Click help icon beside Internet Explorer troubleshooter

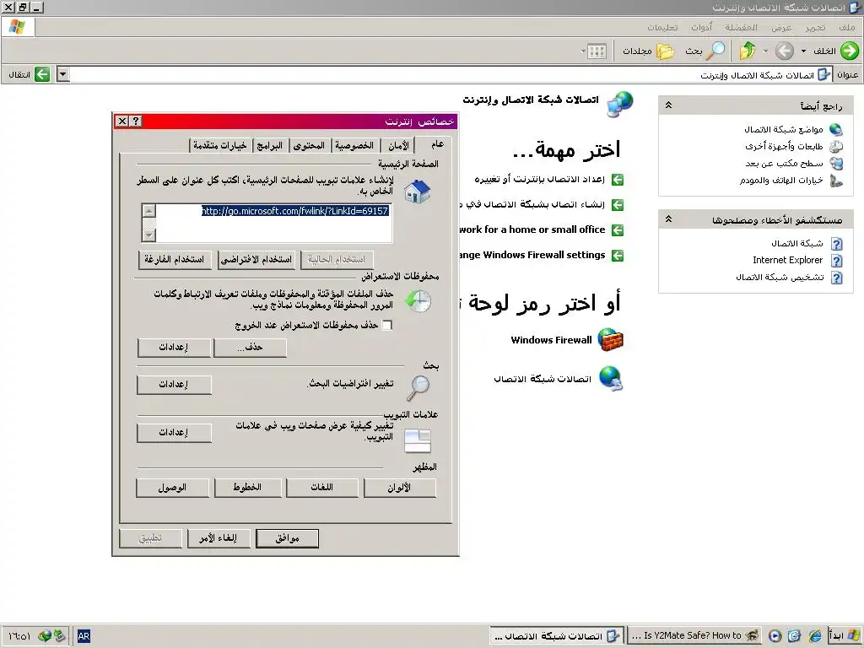[836, 261]
